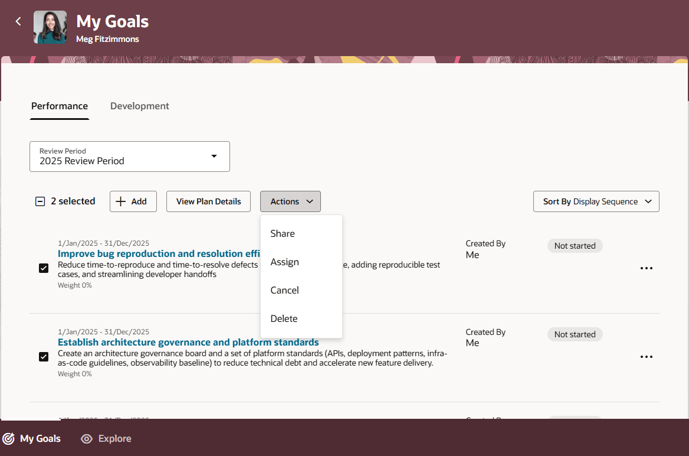Open the ellipsis menu on the architecture governance goal
The height and width of the screenshot is (456, 689).
point(647,356)
